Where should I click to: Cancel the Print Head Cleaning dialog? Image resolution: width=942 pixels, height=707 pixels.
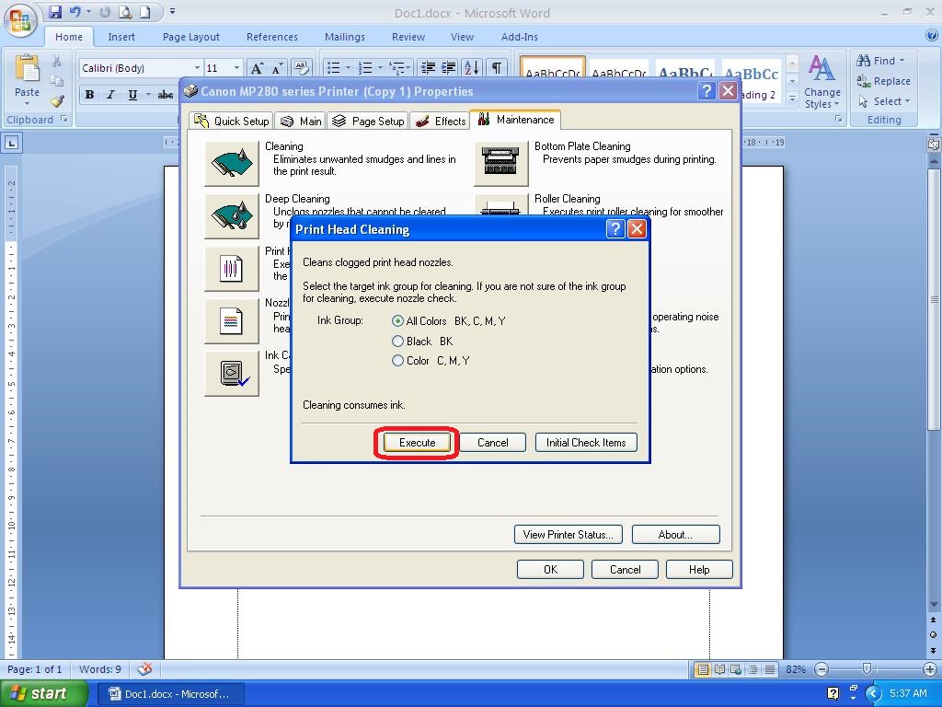(493, 443)
